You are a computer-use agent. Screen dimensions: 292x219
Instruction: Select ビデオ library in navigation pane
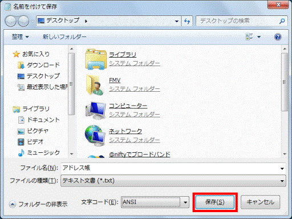pyautogui.click(x=35, y=141)
